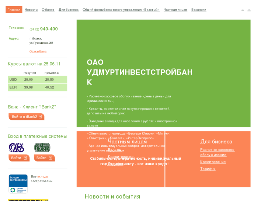Click the Новости и события heading
268x201 pixels.
[112, 197]
